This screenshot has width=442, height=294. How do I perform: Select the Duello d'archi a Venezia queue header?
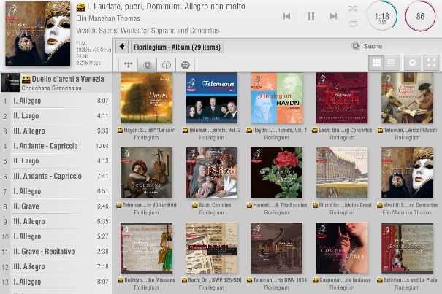56,82
